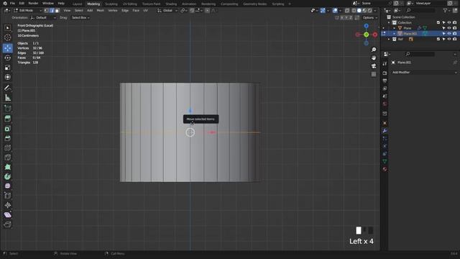Toggle X-ray display in viewport header

pyautogui.click(x=347, y=11)
